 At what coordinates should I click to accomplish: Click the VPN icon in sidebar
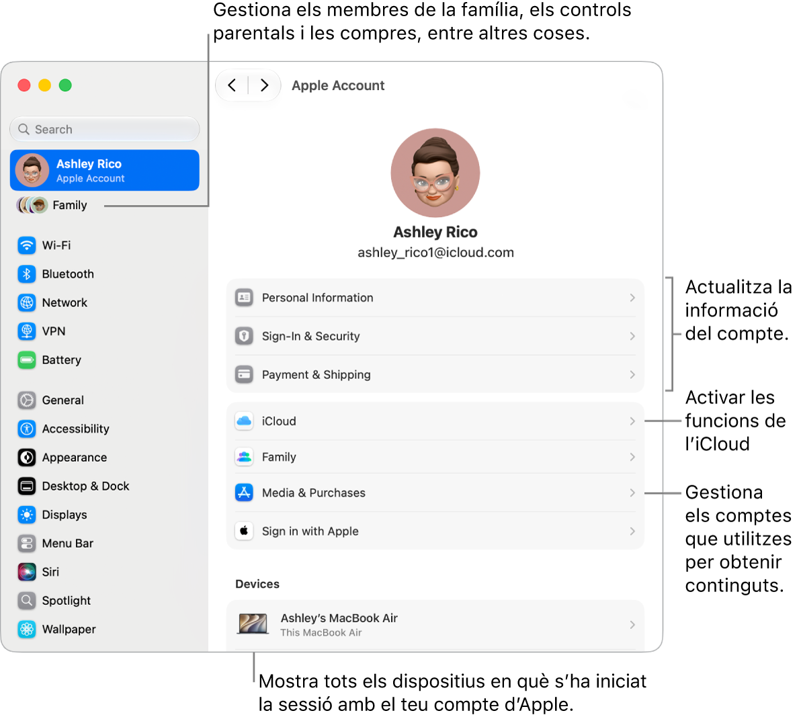pyautogui.click(x=27, y=331)
